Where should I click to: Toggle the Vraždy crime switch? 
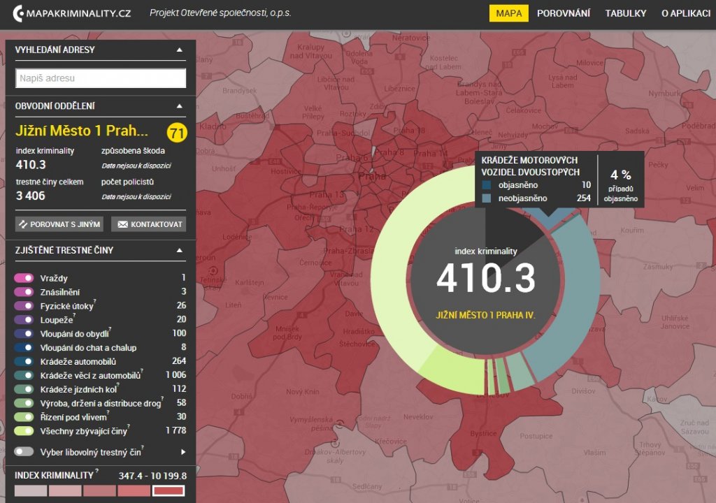pyautogui.click(x=24, y=278)
